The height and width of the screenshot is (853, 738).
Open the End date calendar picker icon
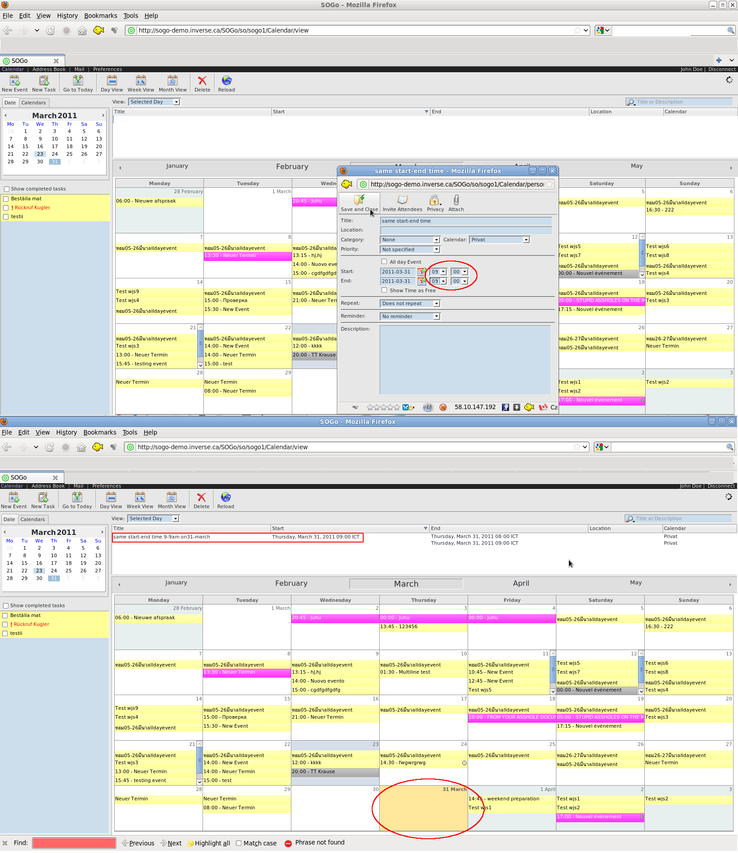click(x=422, y=281)
